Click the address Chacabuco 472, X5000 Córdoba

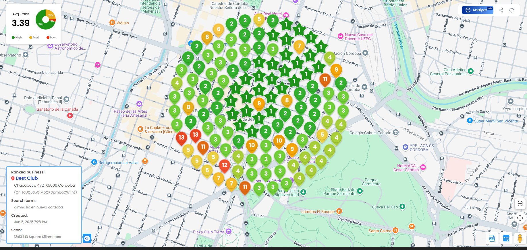point(45,185)
